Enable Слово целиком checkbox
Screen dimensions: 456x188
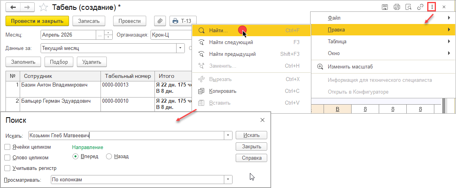coord(7,158)
